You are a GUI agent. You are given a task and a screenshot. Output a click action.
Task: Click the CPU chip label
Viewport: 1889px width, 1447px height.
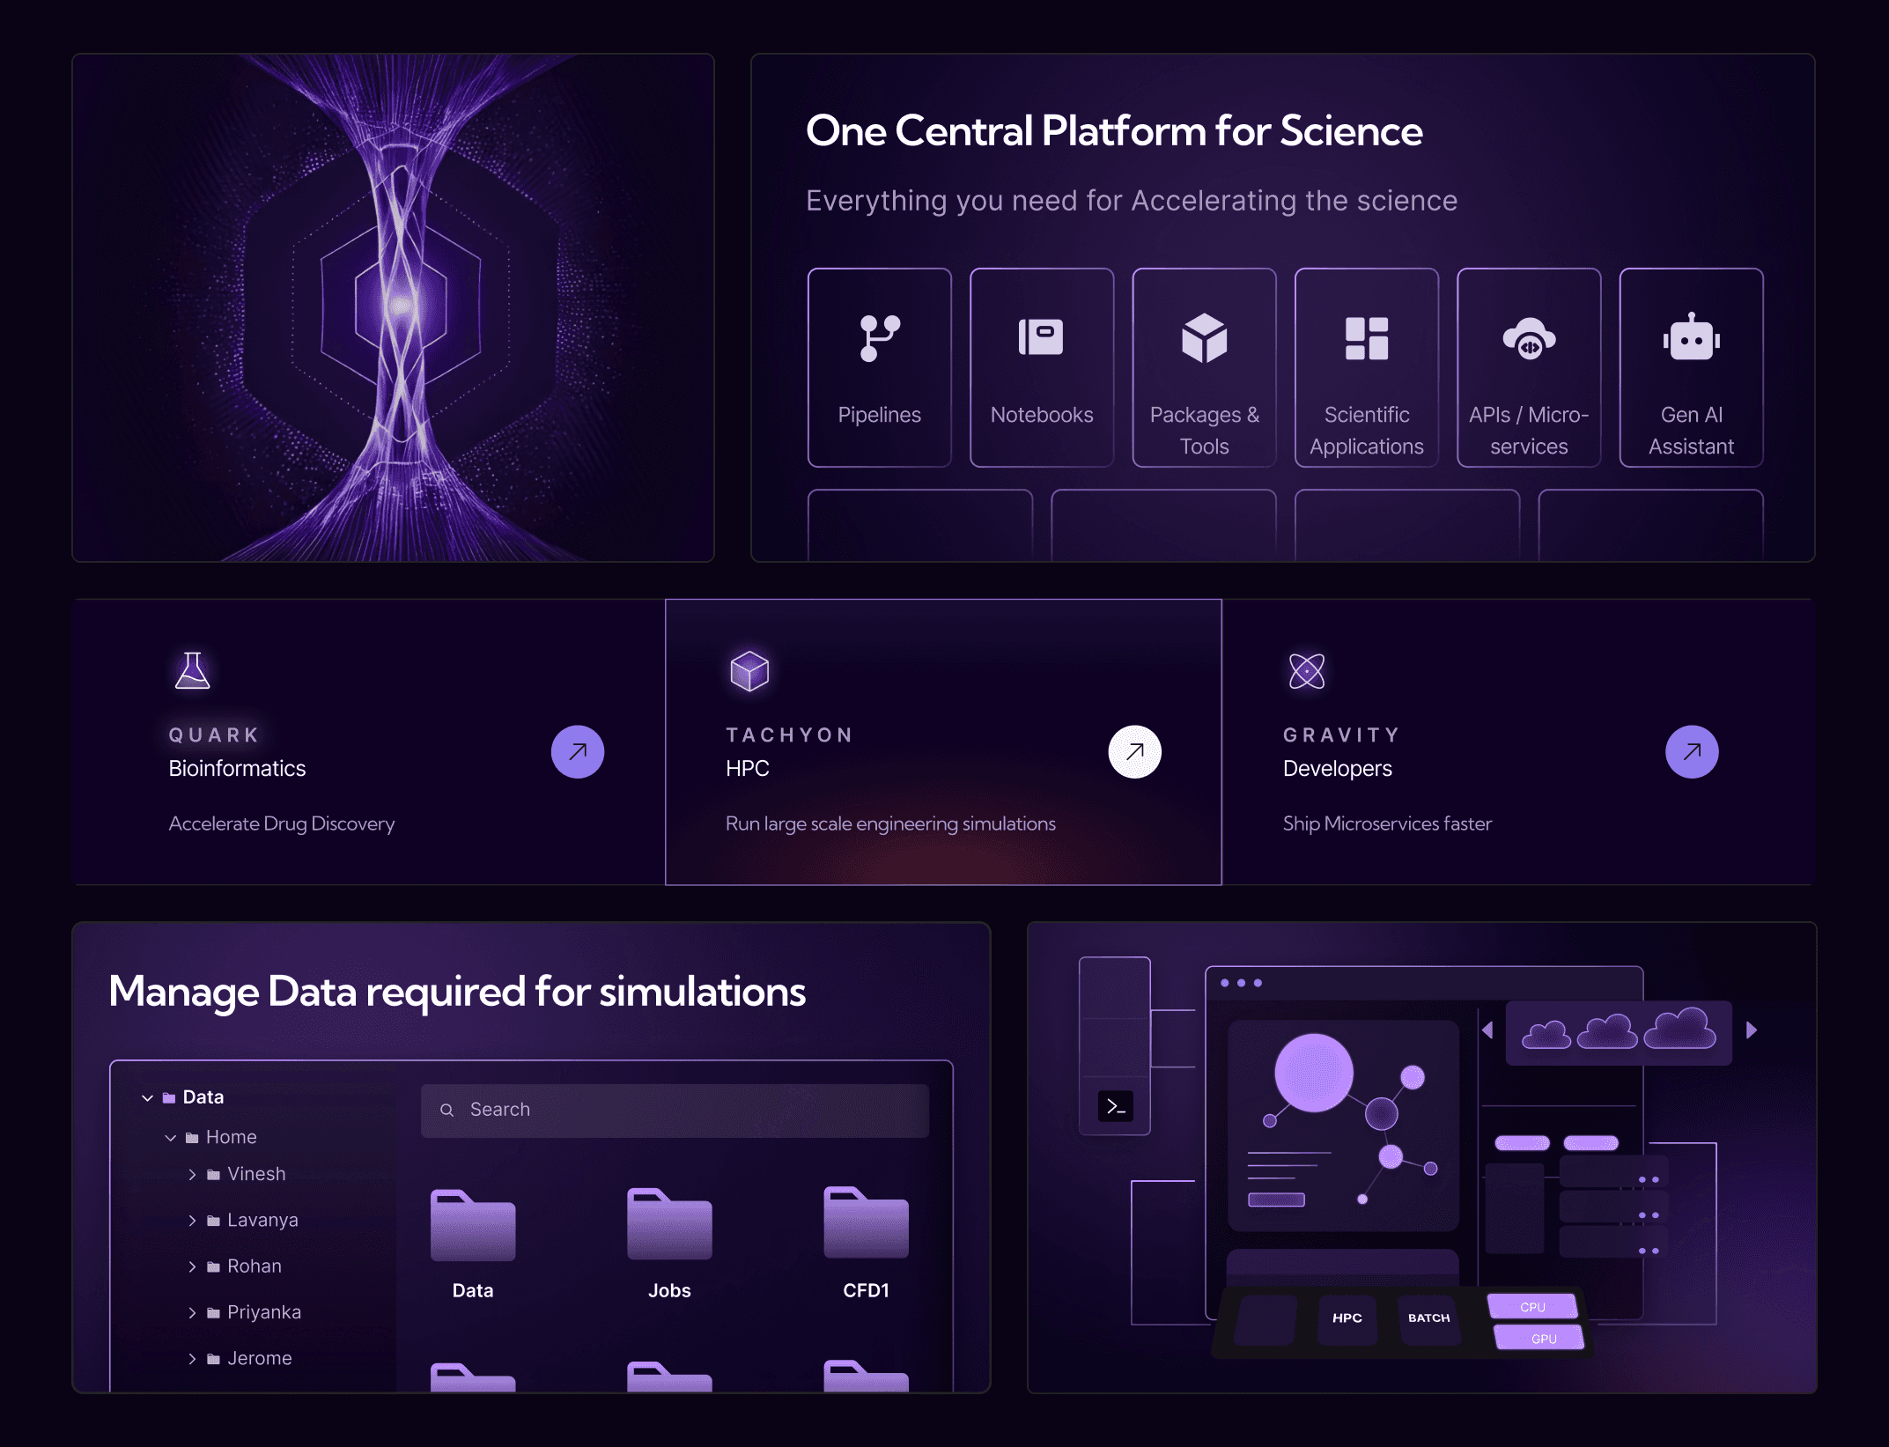tap(1532, 1307)
